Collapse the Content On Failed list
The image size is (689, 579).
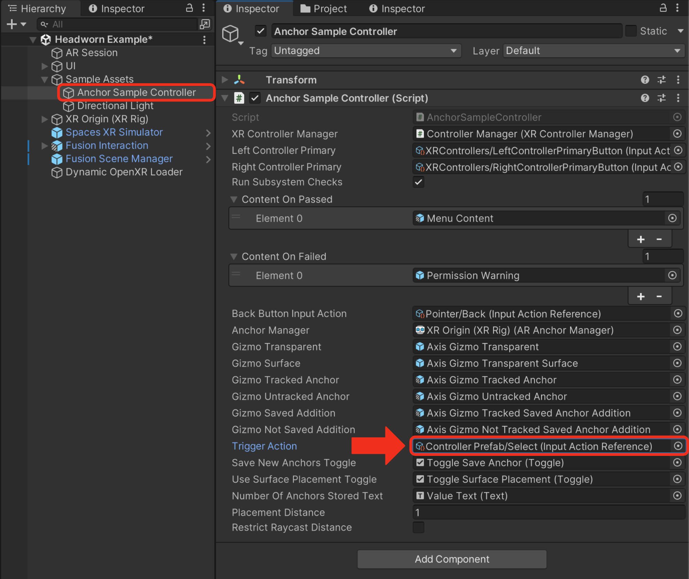pyautogui.click(x=234, y=256)
